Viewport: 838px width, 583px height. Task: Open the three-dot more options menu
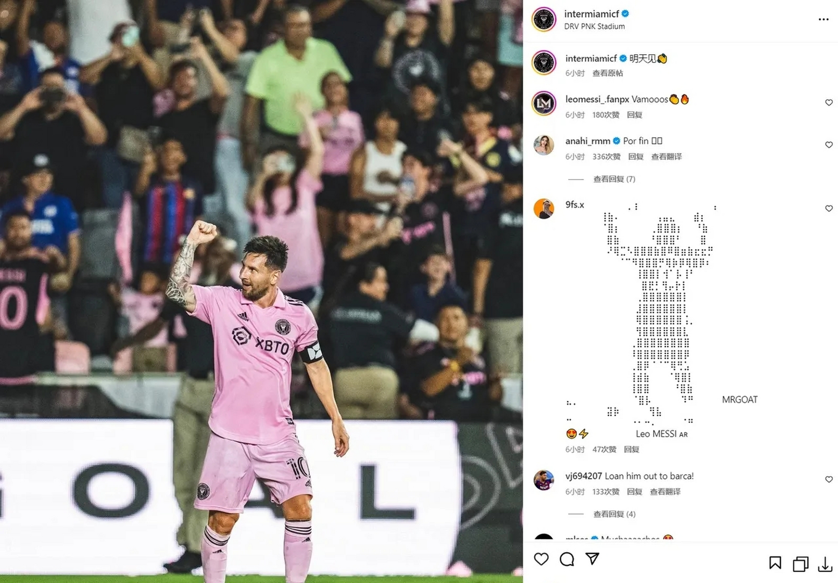pos(823,19)
